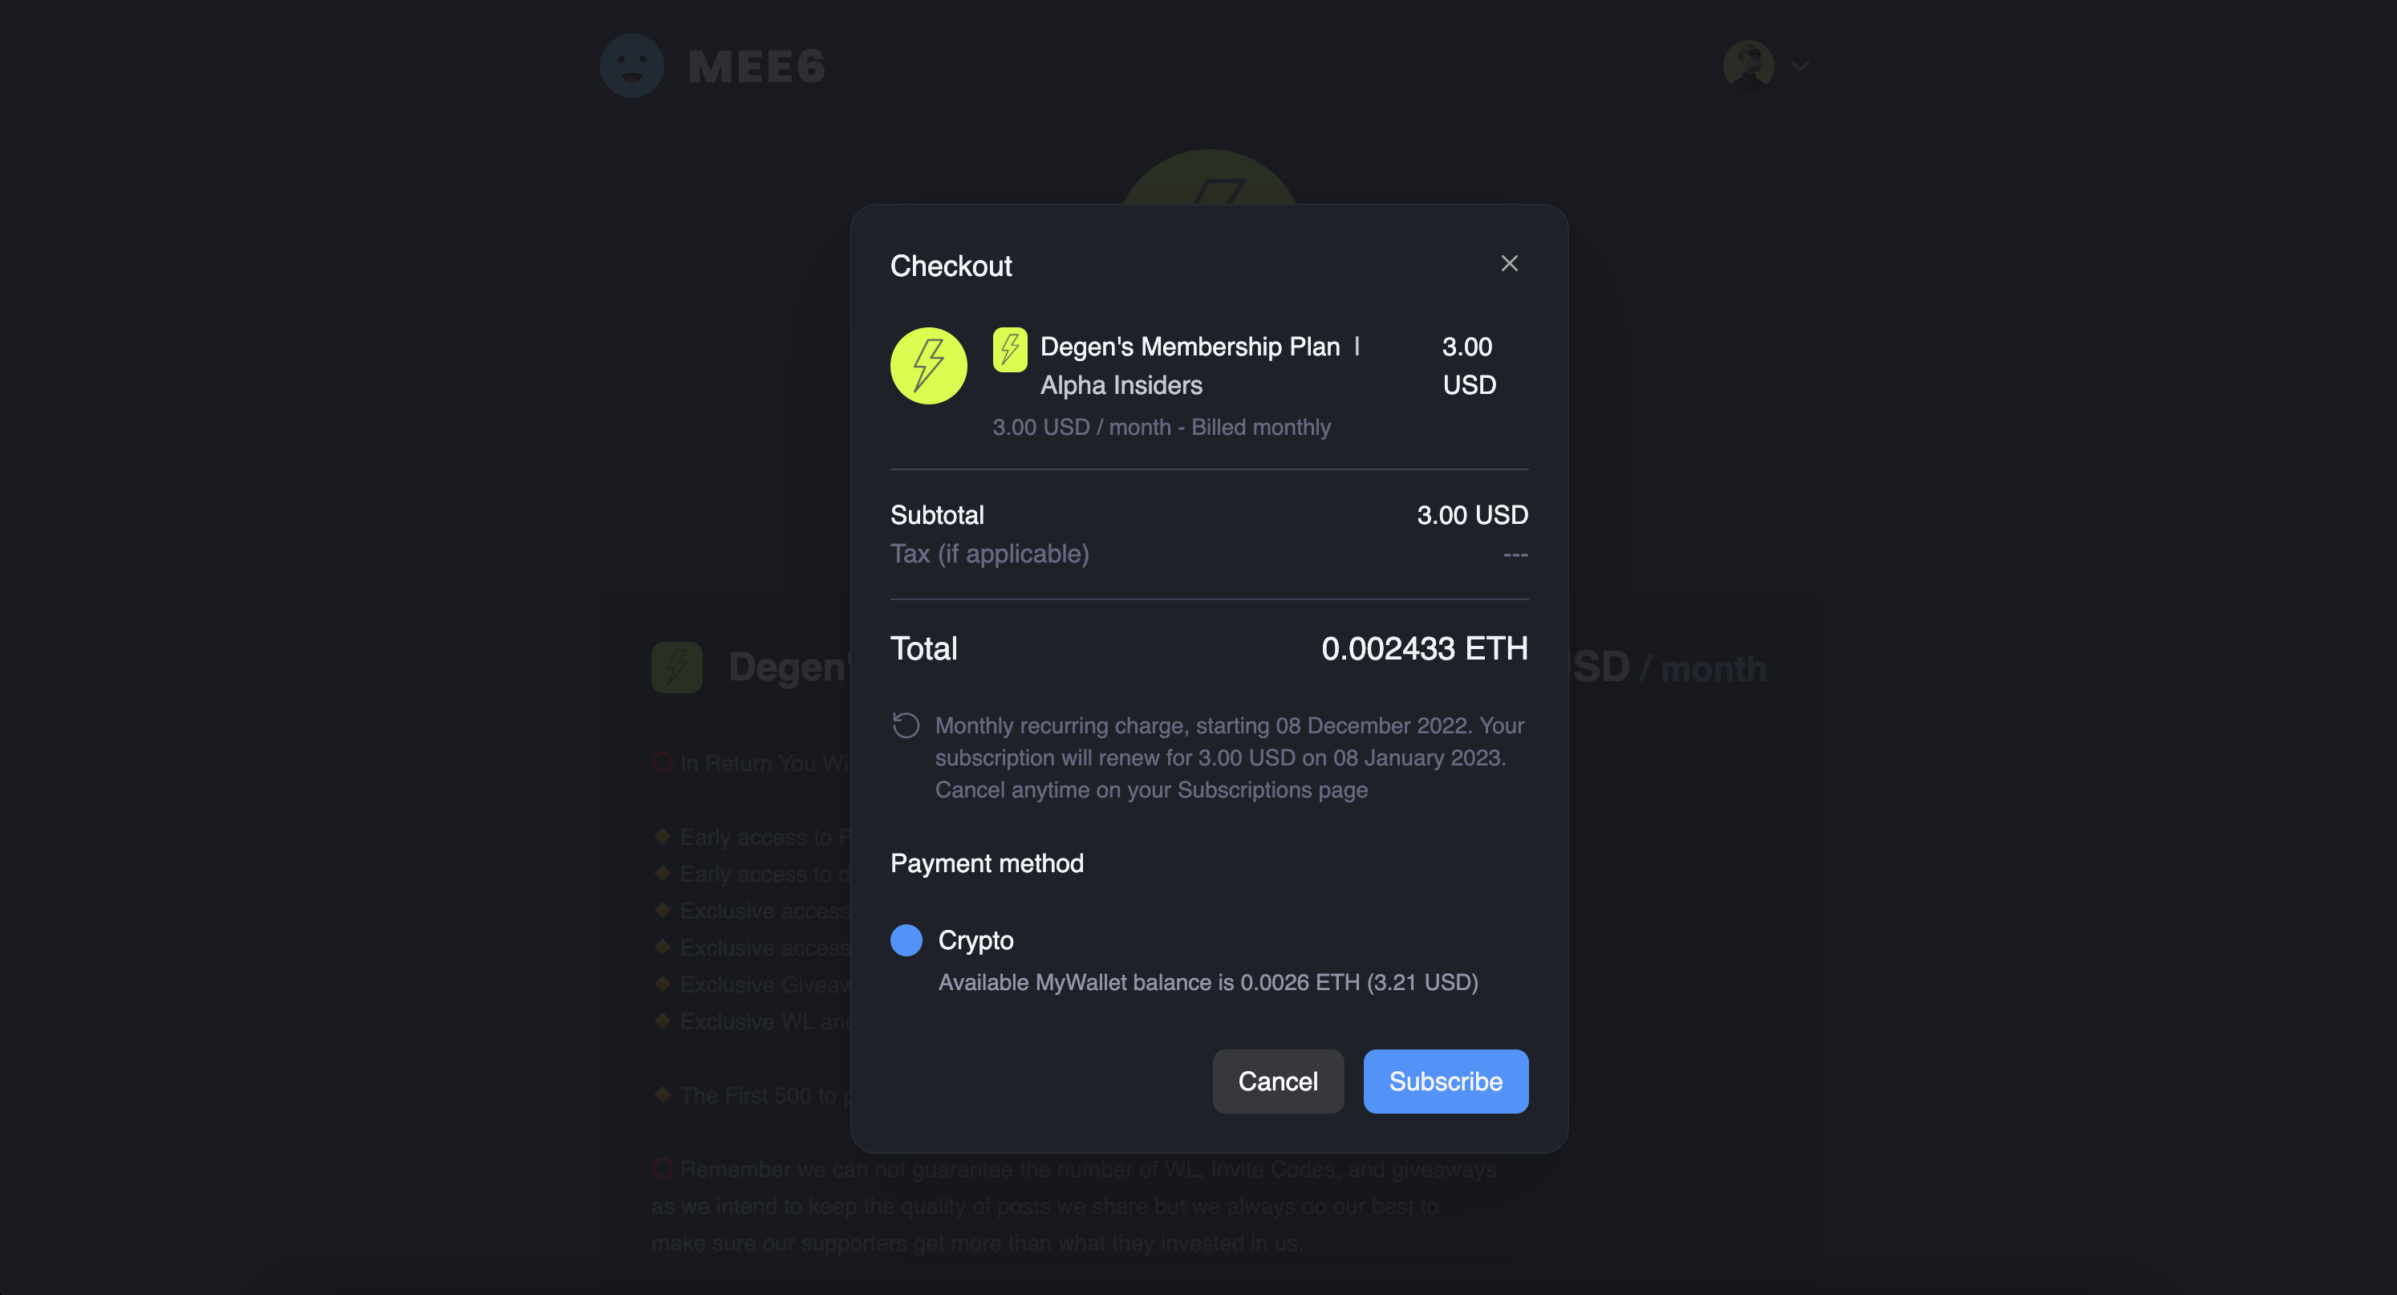
Task: Click the MyWallet available balance text
Action: [1208, 982]
